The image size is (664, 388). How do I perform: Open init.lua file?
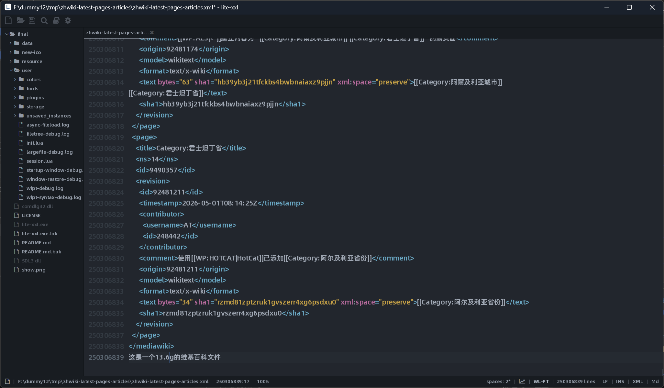point(35,143)
